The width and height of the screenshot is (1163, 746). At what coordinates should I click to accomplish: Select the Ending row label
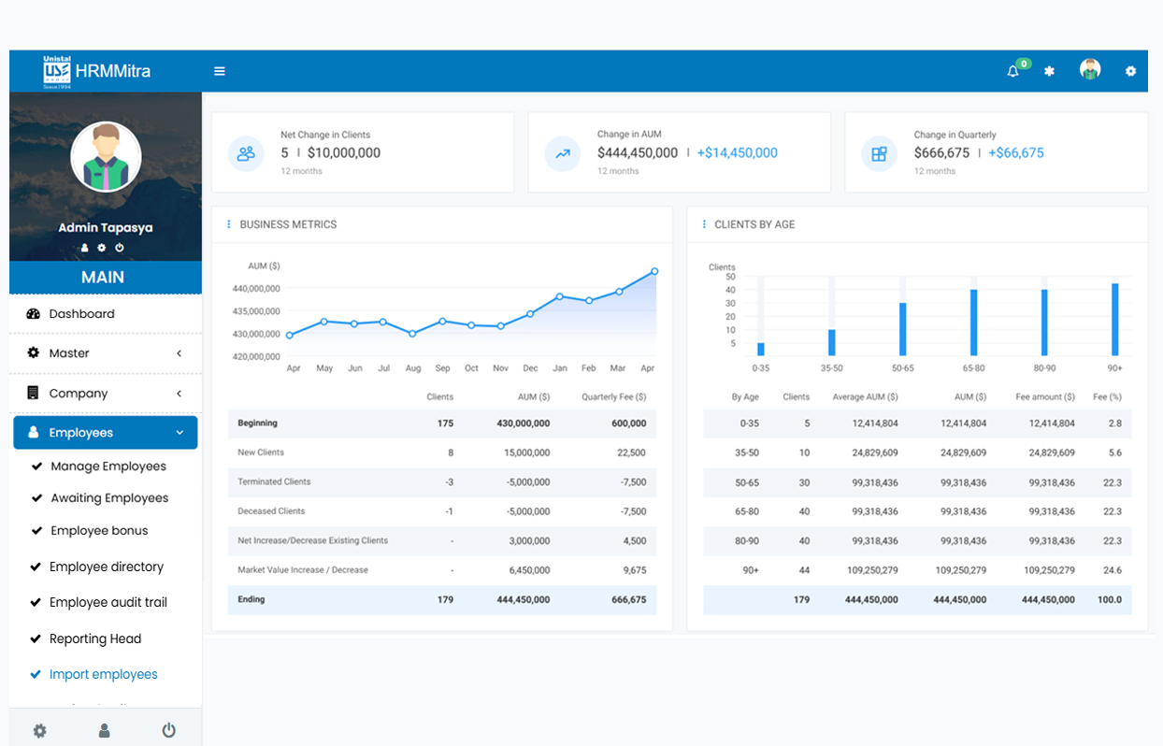tap(251, 599)
